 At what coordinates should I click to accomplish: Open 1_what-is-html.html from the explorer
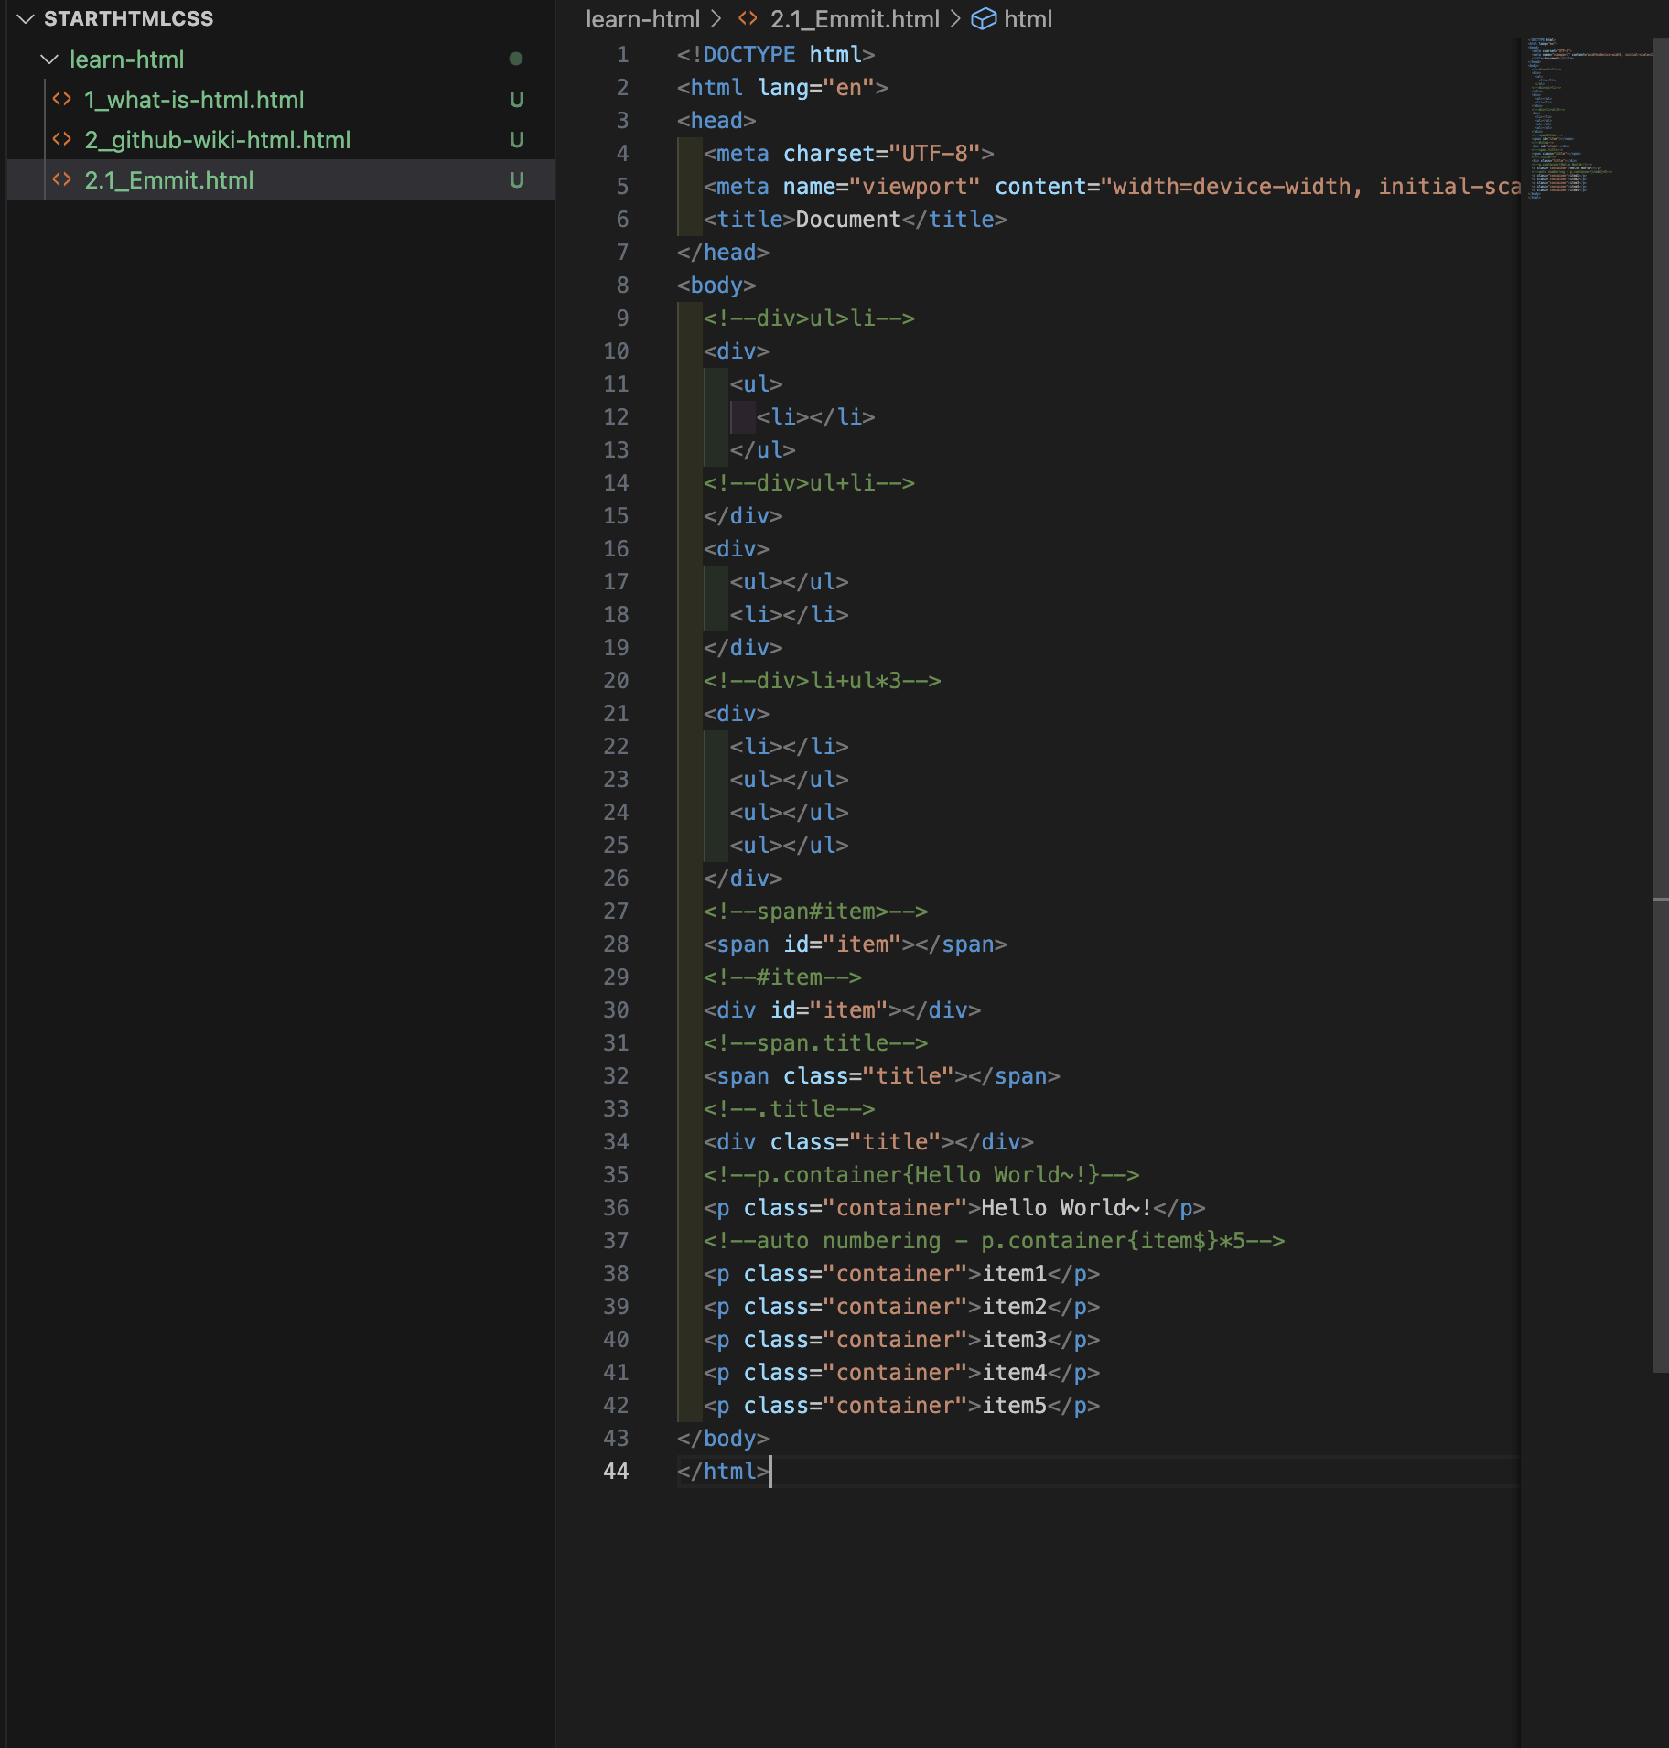(x=194, y=99)
